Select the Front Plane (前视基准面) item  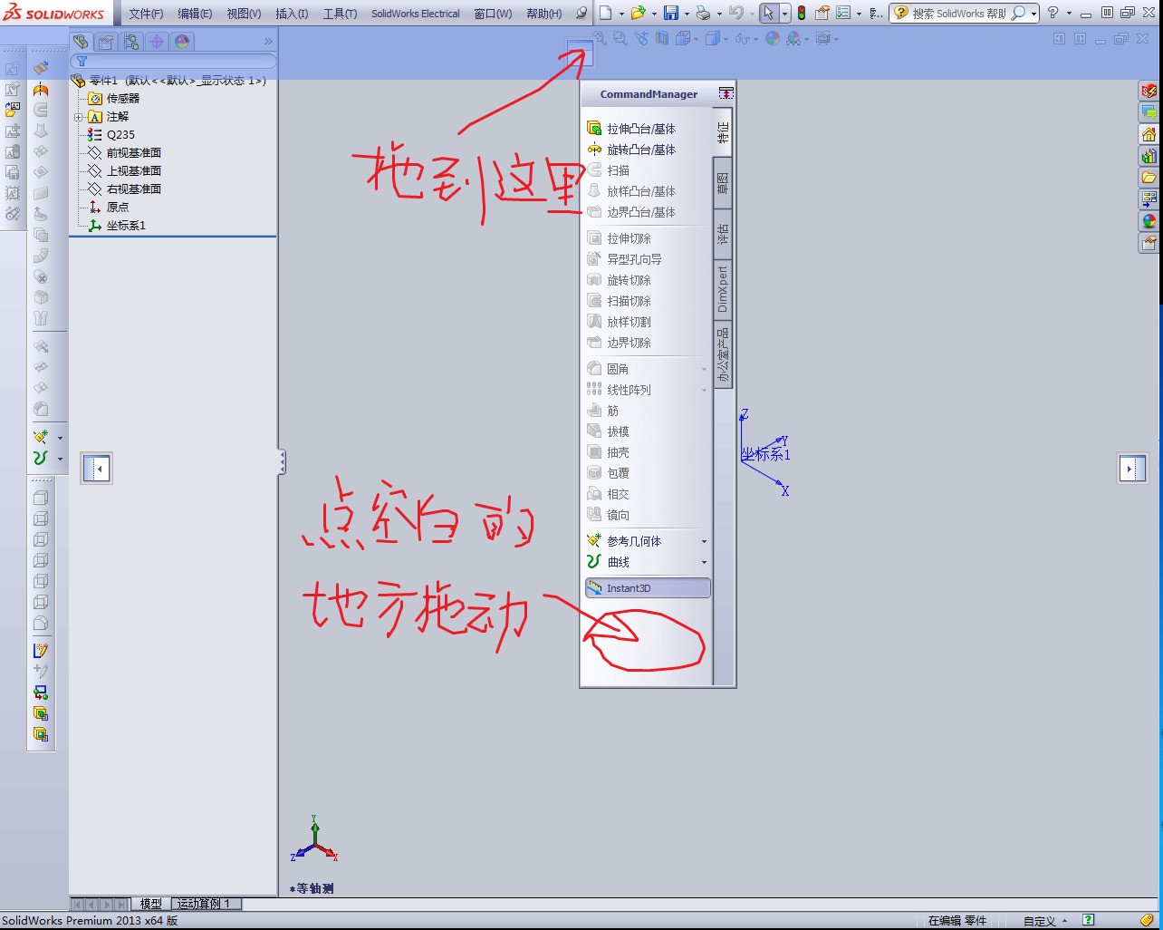click(124, 152)
